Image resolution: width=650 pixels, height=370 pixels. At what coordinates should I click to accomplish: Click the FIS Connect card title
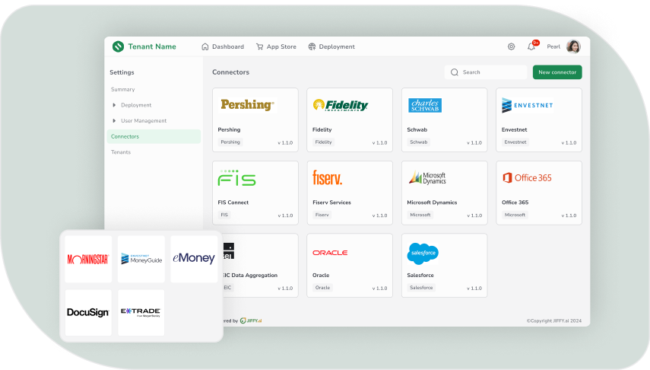233,203
